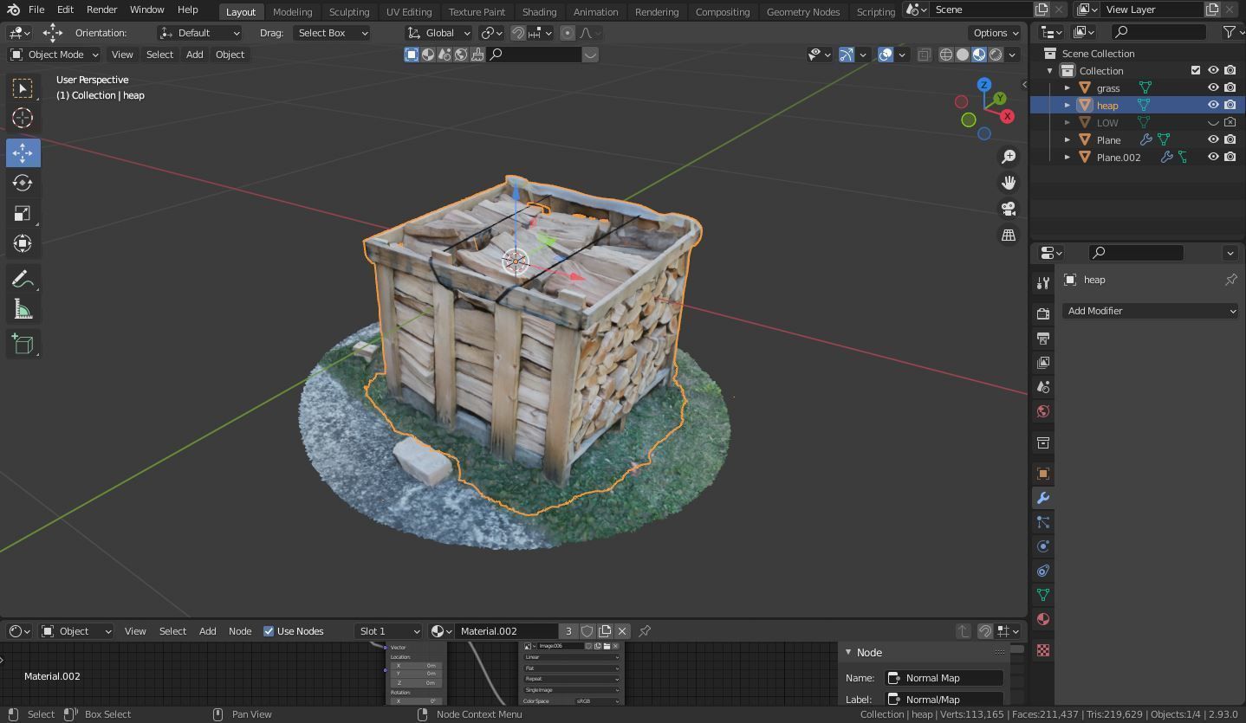Switch to Sculpting workspace tab
Screen dimensions: 1246x723
pos(349,12)
